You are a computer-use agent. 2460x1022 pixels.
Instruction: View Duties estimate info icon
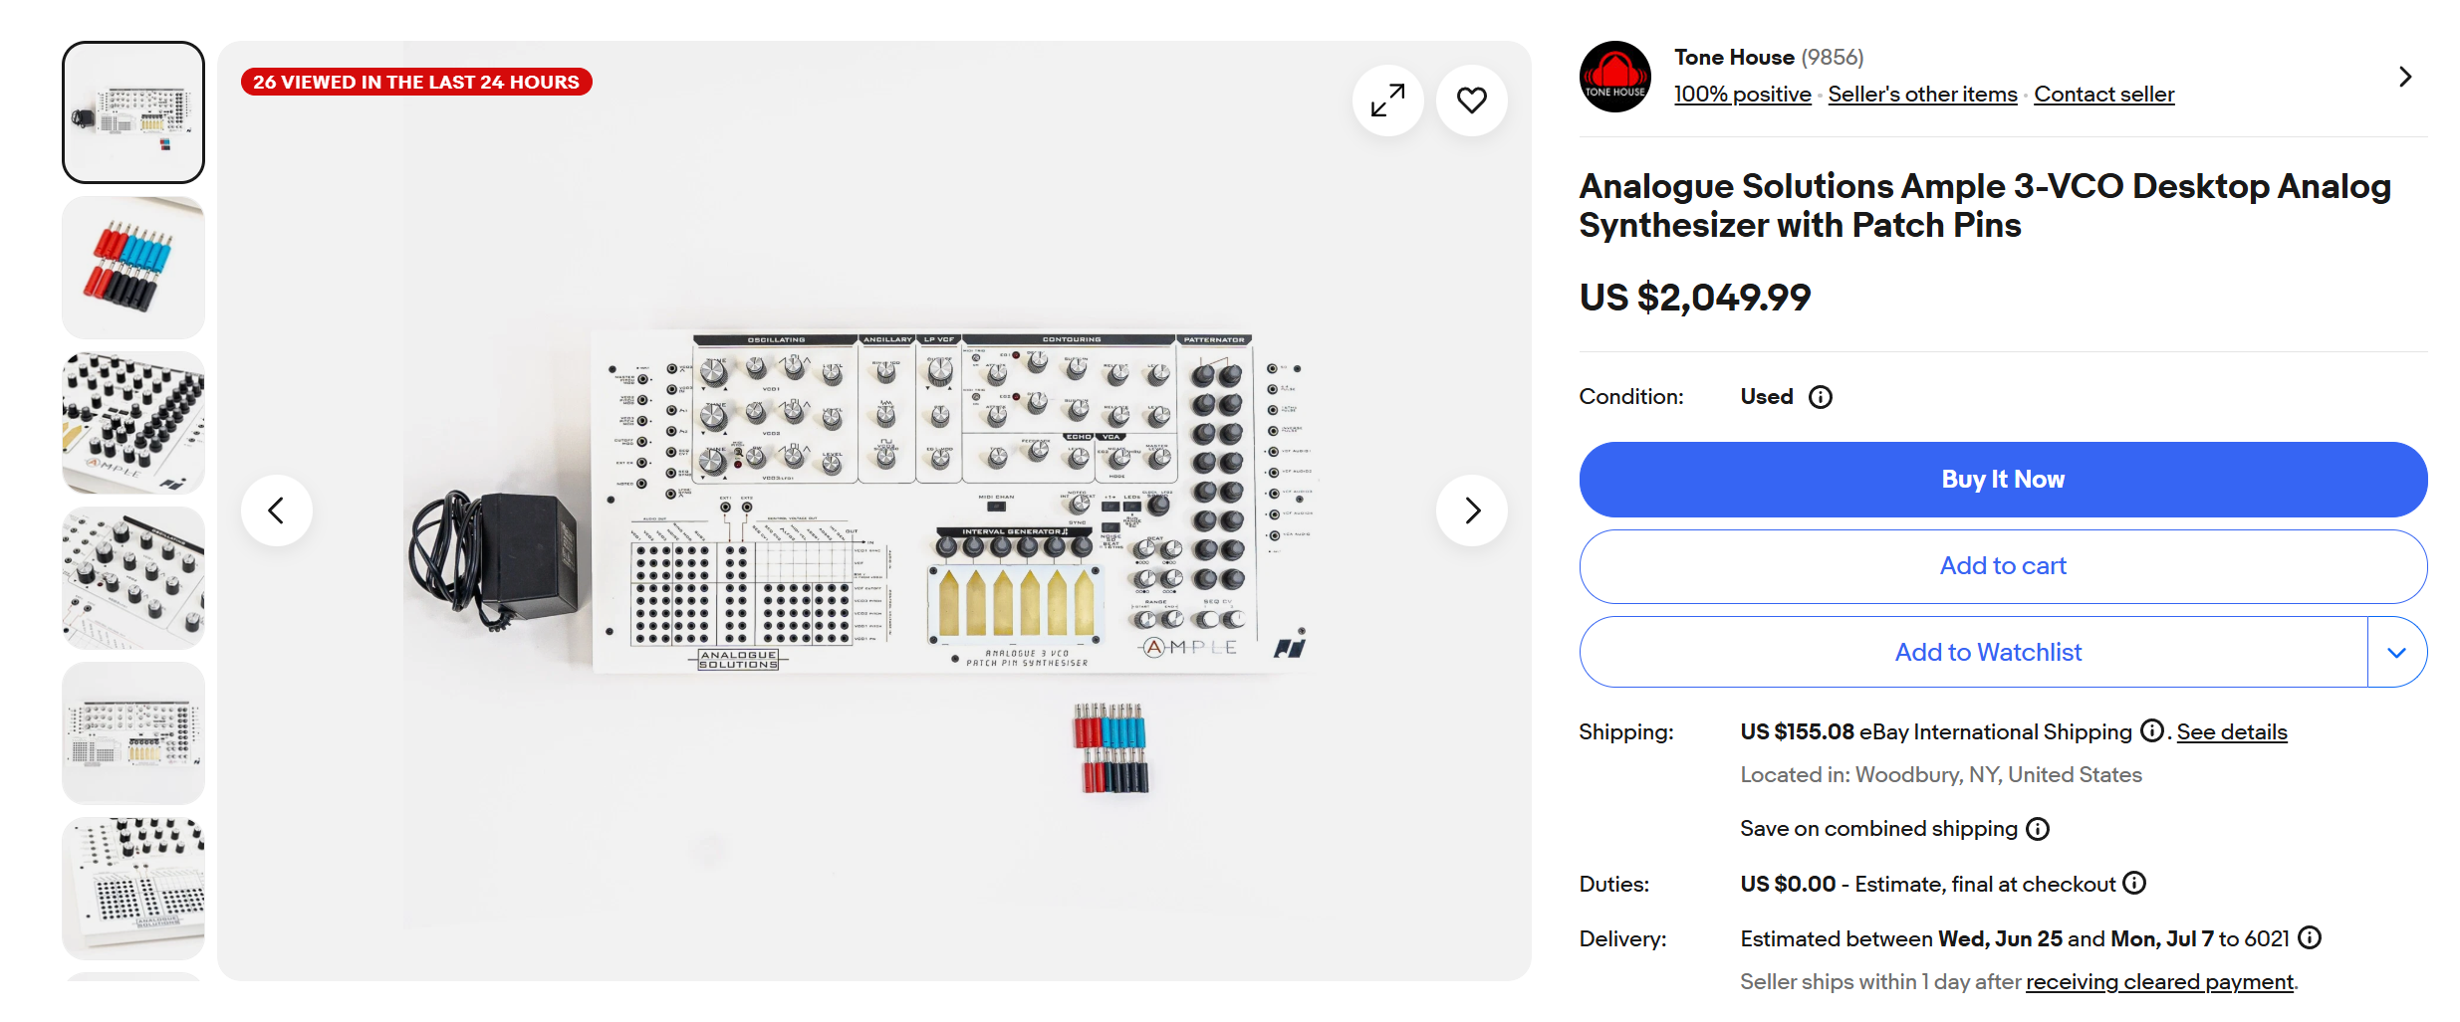2133,883
